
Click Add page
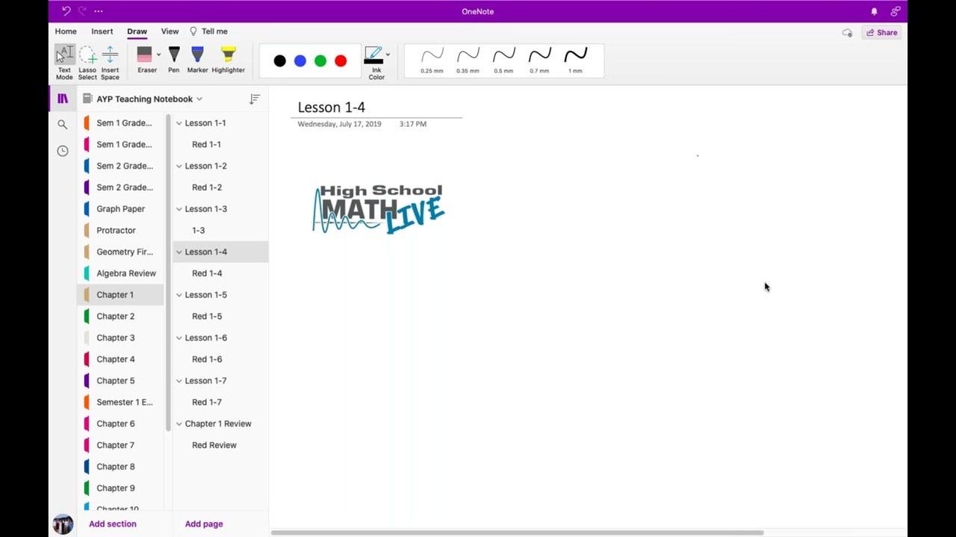(204, 524)
